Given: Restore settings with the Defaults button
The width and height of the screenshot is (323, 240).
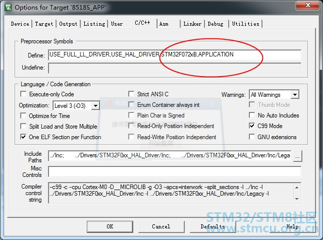Looking at the screenshot, I should (x=212, y=226).
